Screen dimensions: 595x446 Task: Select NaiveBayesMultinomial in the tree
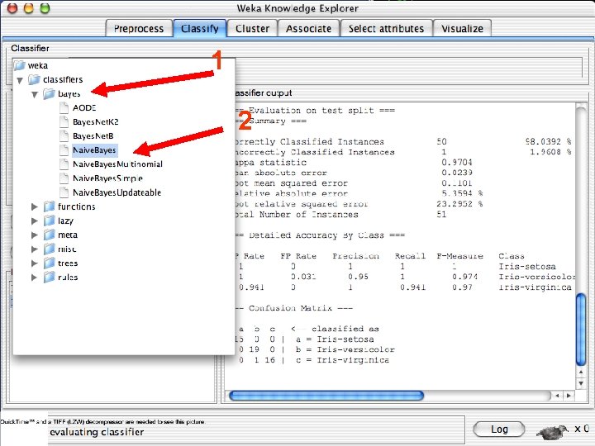[x=117, y=164]
